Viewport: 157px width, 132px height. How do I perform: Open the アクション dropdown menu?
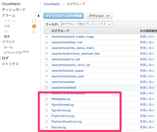[99, 16]
